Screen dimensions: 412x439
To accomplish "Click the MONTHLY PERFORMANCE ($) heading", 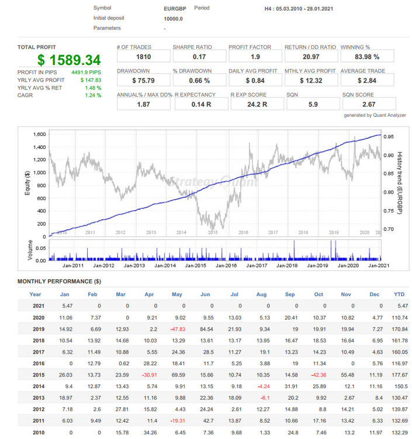I will (59, 282).
